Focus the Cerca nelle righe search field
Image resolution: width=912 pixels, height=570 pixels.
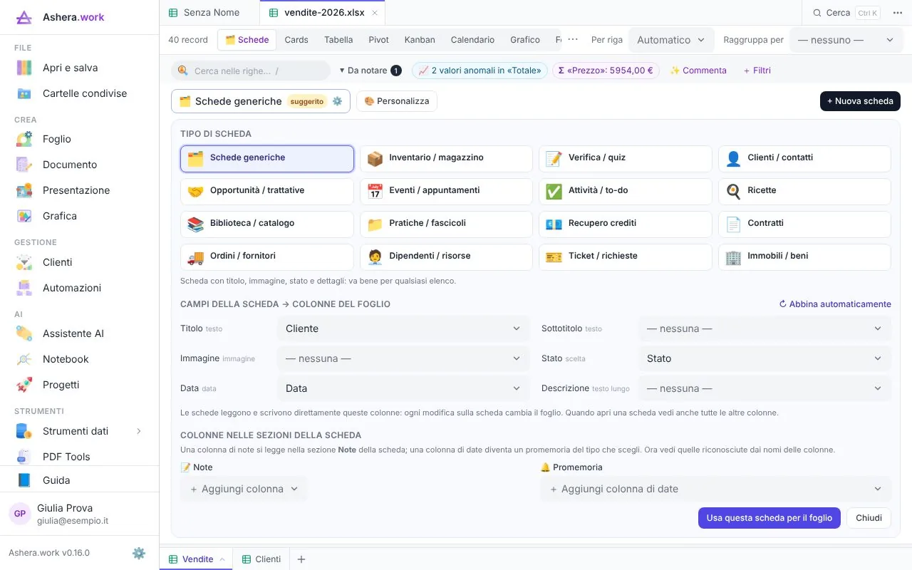[251, 71]
